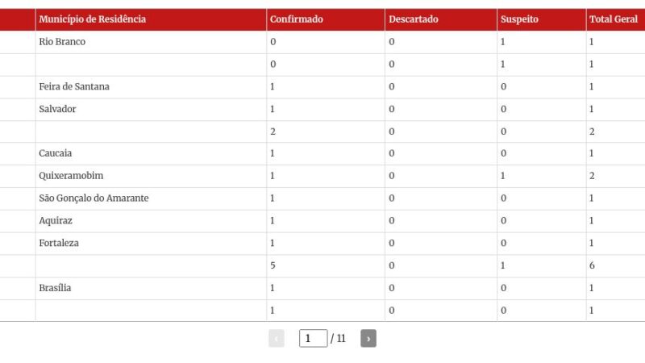Click the total pages indicator 11
This screenshot has width=645, height=363.
click(340, 339)
